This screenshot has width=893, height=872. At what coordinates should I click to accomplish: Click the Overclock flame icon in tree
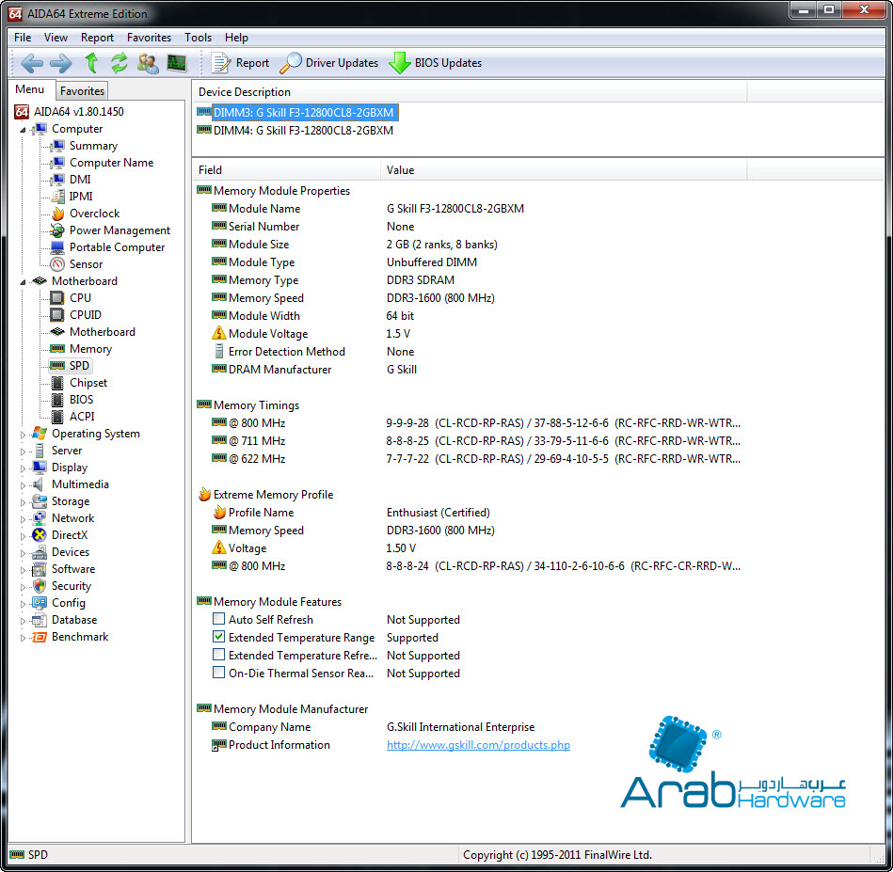point(57,214)
